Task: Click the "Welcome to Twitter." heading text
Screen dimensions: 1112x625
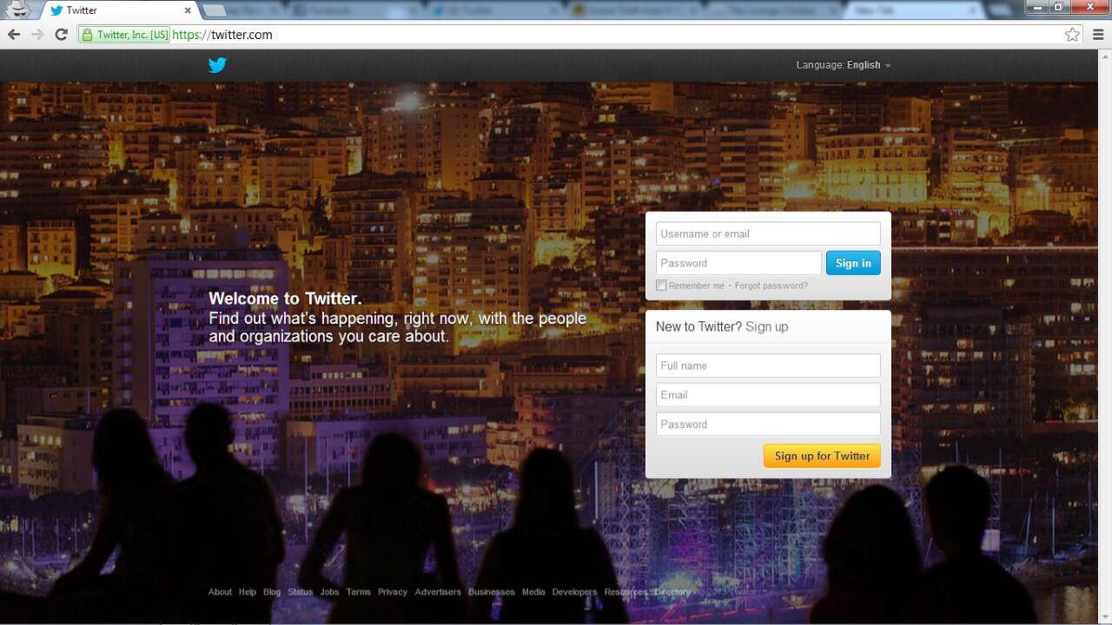Action: (285, 299)
